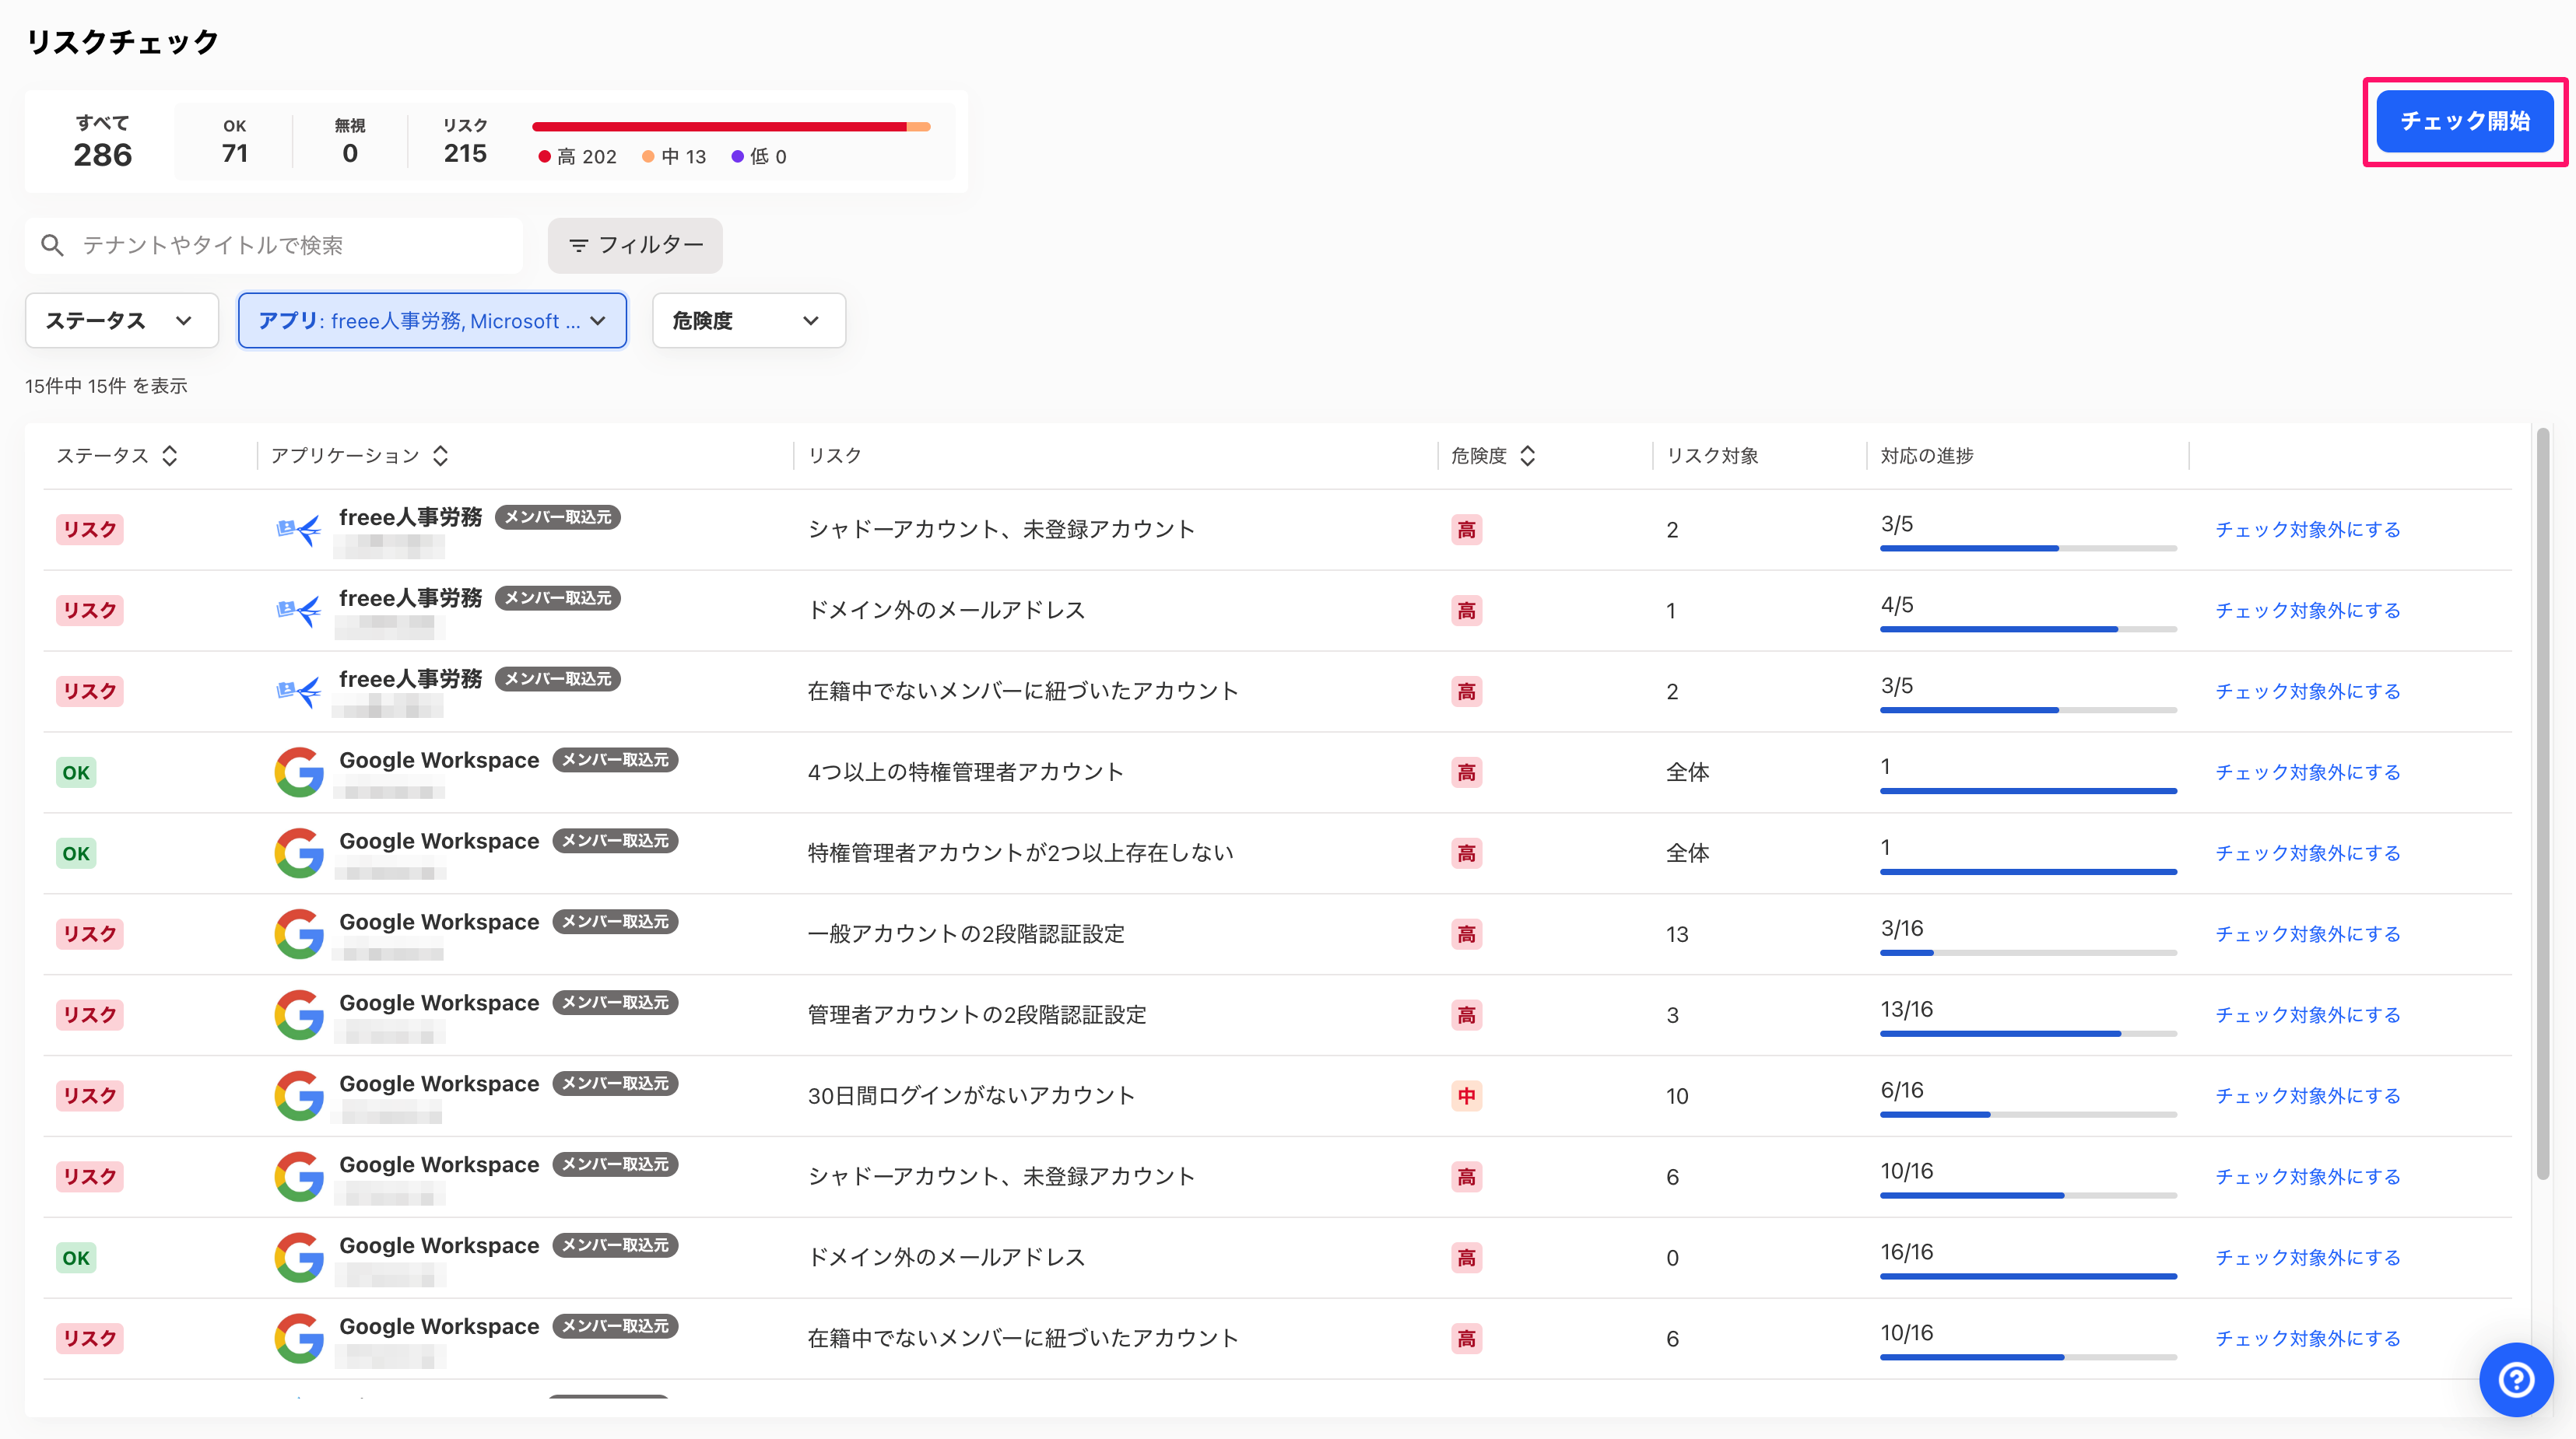The width and height of the screenshot is (2576, 1439).
Task: Click チェック対象外にする for freee シャドーアカウント row
Action: (x=2307, y=530)
